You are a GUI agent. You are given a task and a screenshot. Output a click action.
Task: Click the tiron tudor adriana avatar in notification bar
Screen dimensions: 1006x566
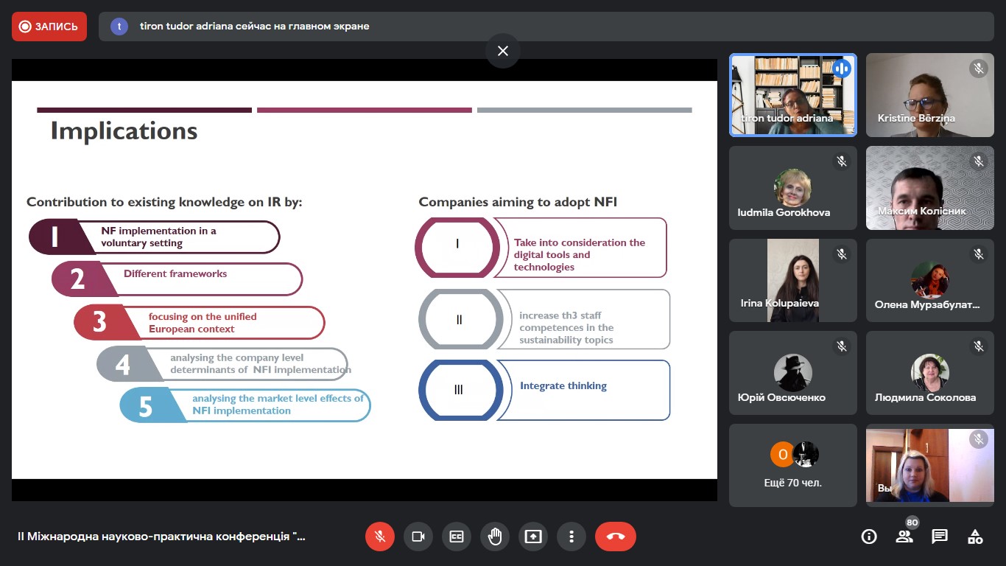(119, 27)
